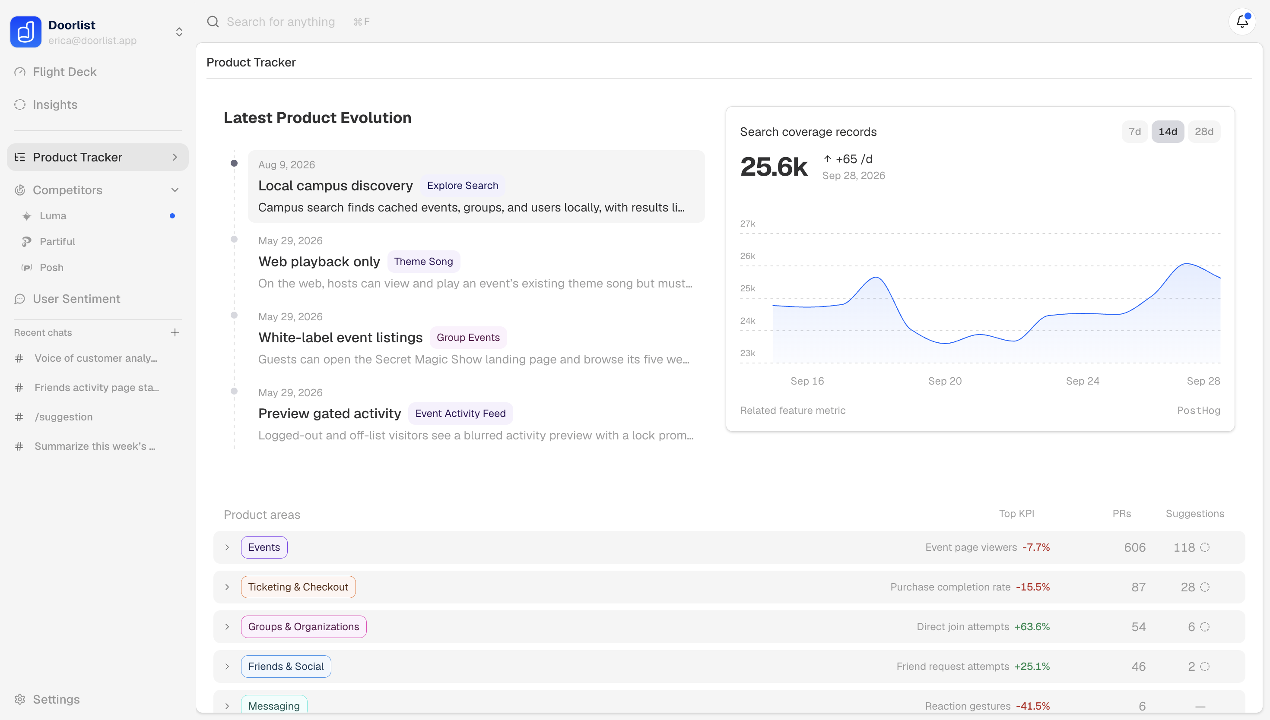The width and height of the screenshot is (1270, 720).
Task: Open Voice of customer analysis chat
Action: (x=96, y=358)
